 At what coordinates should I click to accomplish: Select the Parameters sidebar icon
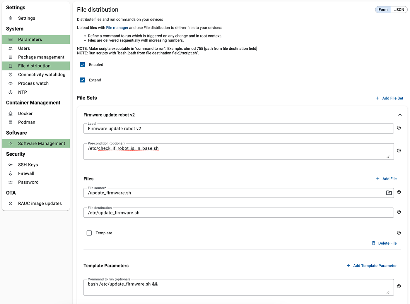tap(11, 39)
